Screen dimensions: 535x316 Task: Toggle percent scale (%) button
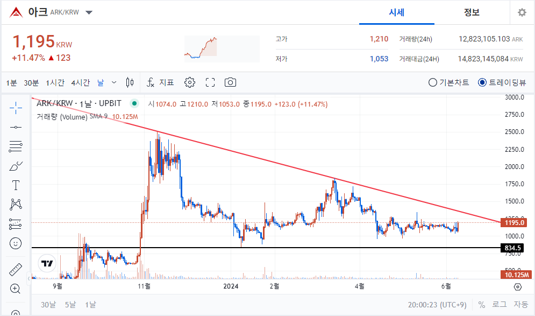tap(481, 304)
